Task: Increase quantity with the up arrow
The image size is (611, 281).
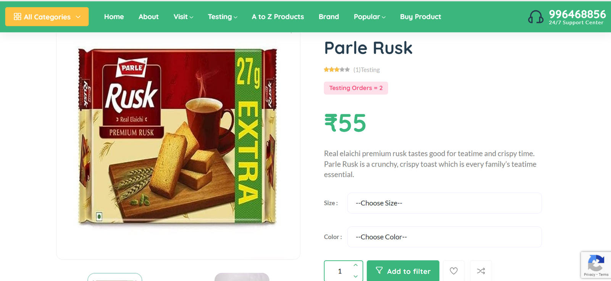Action: (356, 265)
